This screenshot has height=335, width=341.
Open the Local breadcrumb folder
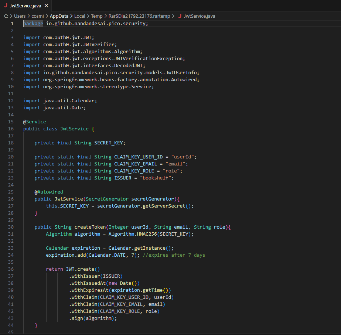[79, 16]
